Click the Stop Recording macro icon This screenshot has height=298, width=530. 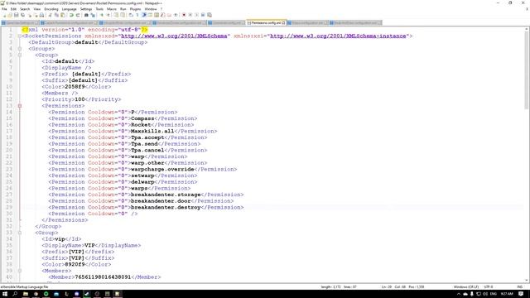190,15
